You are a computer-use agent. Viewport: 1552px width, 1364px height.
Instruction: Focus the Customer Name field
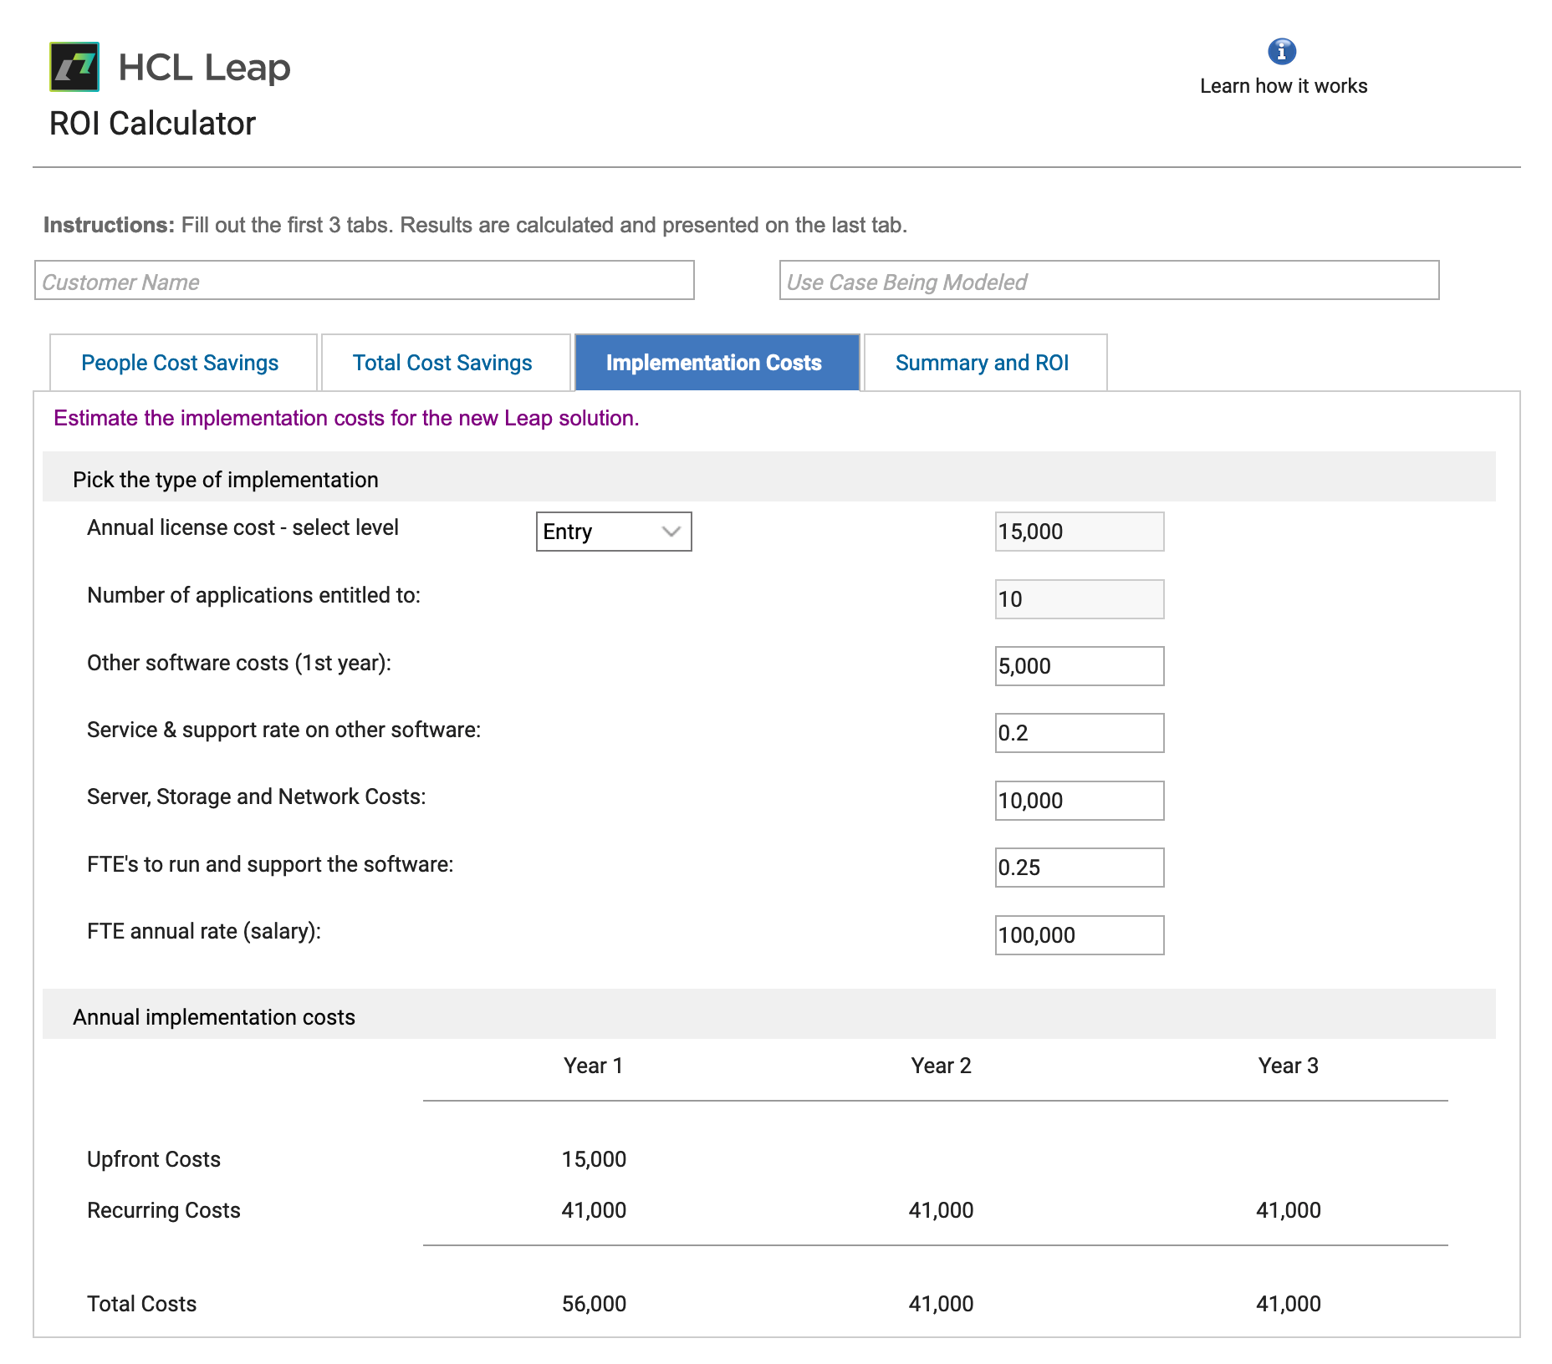(x=365, y=280)
